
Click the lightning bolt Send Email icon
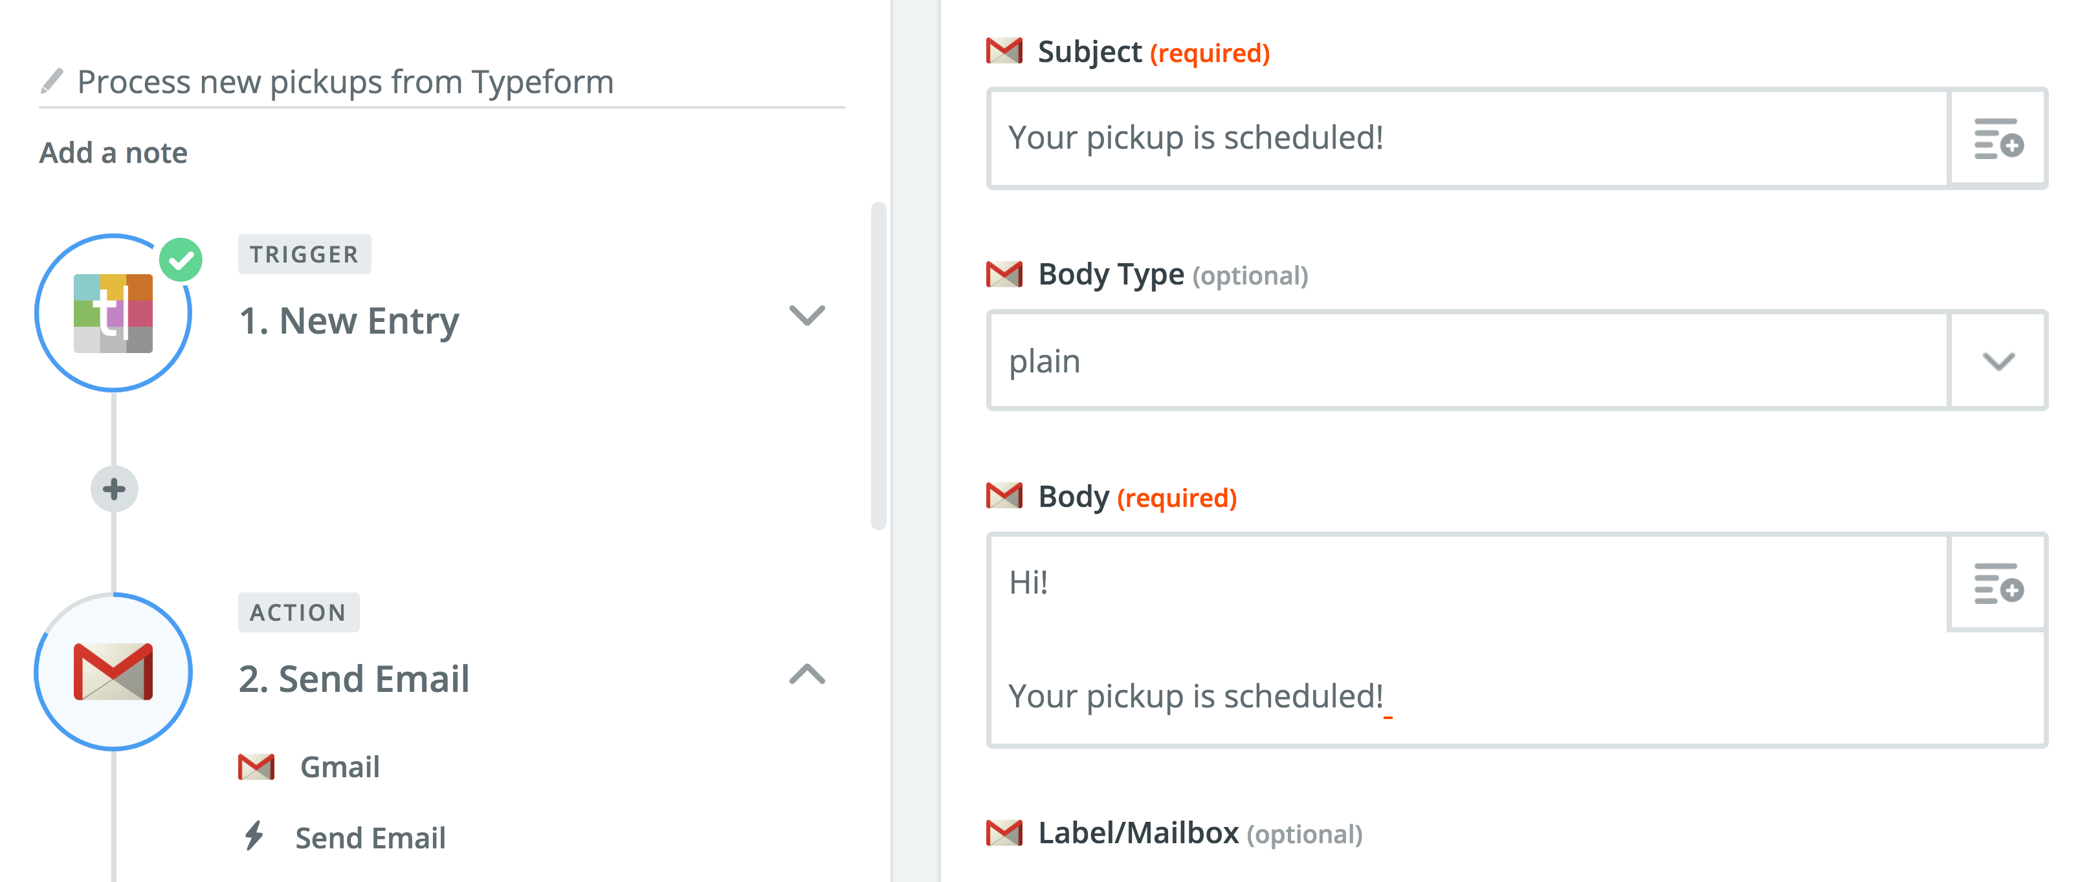tap(254, 836)
